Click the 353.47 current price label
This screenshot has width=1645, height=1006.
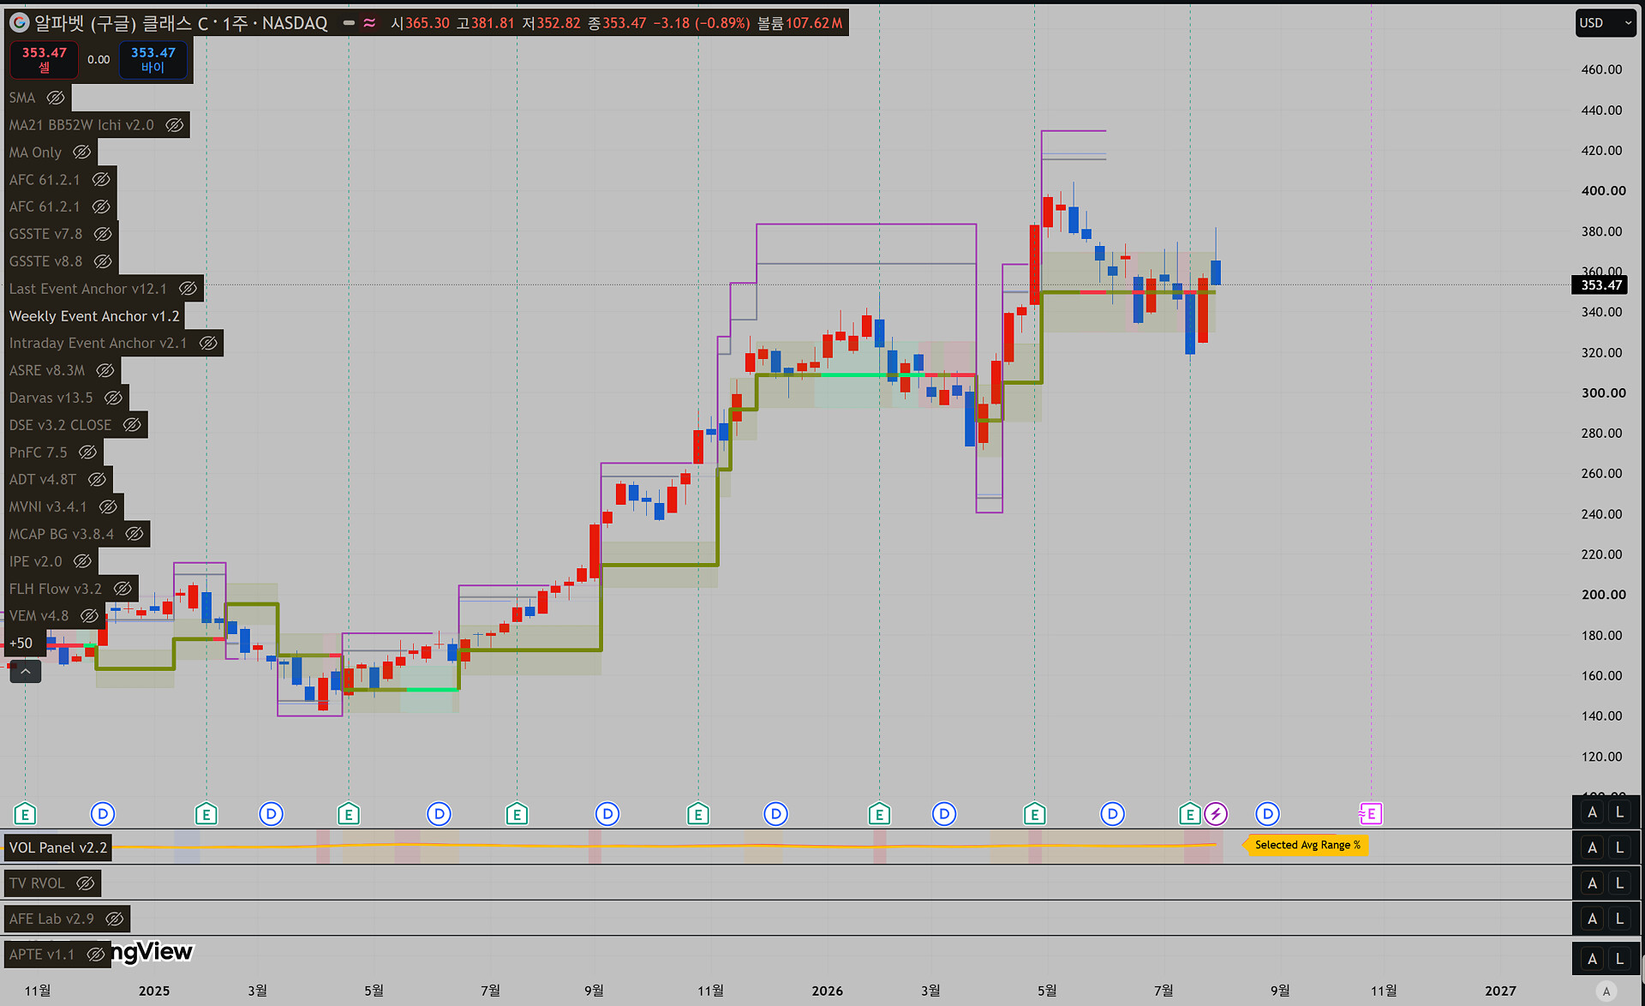1600,285
